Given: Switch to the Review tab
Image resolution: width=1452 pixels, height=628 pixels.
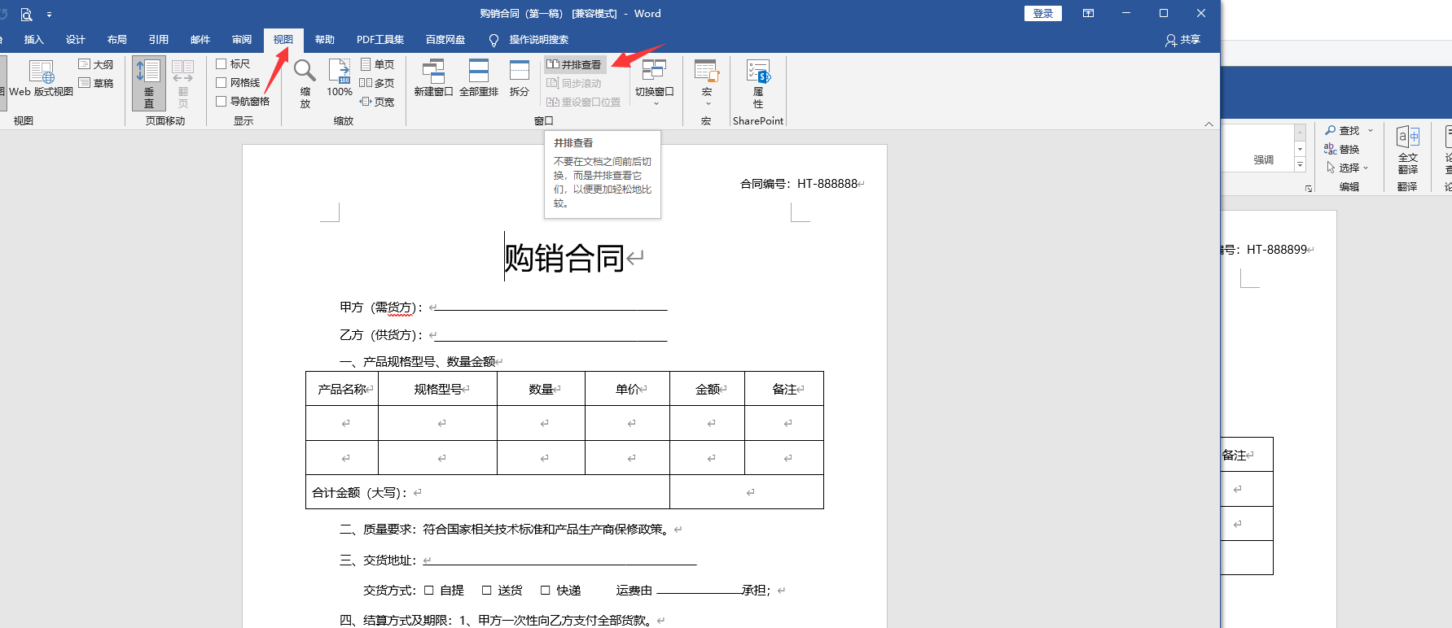Looking at the screenshot, I should point(242,40).
